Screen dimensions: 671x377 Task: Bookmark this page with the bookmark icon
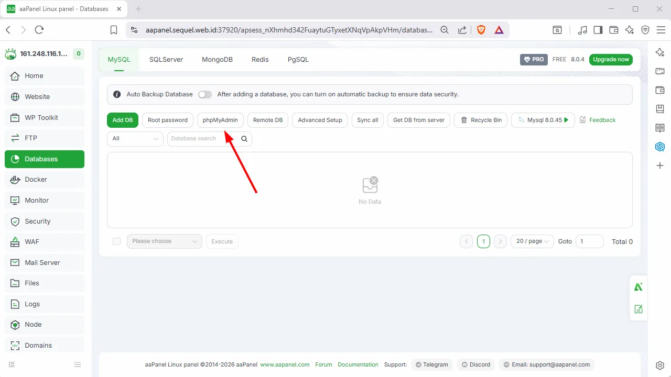[x=114, y=30]
